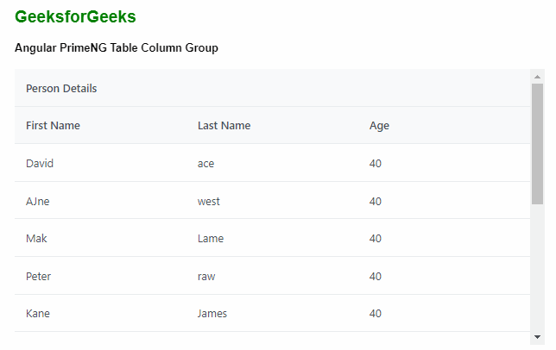Viewport: 556px width, 350px height.
Task: Click the Mak first name cell
Action: pyautogui.click(x=36, y=239)
